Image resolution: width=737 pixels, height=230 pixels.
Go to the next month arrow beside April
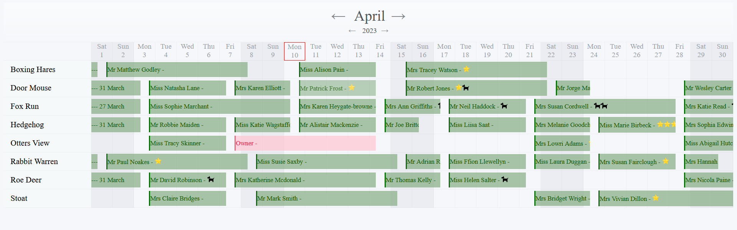pos(398,16)
